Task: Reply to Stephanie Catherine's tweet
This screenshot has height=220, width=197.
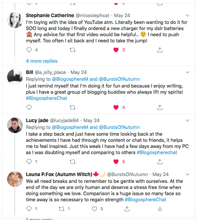Action: pyautogui.click(x=29, y=50)
